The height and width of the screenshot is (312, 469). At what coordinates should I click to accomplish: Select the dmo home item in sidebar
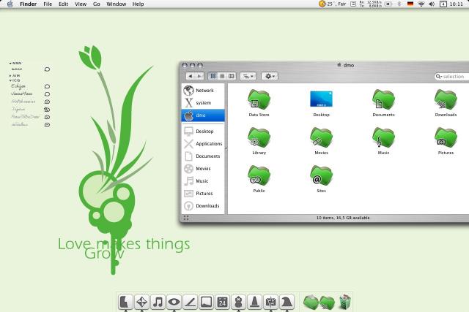(x=203, y=115)
